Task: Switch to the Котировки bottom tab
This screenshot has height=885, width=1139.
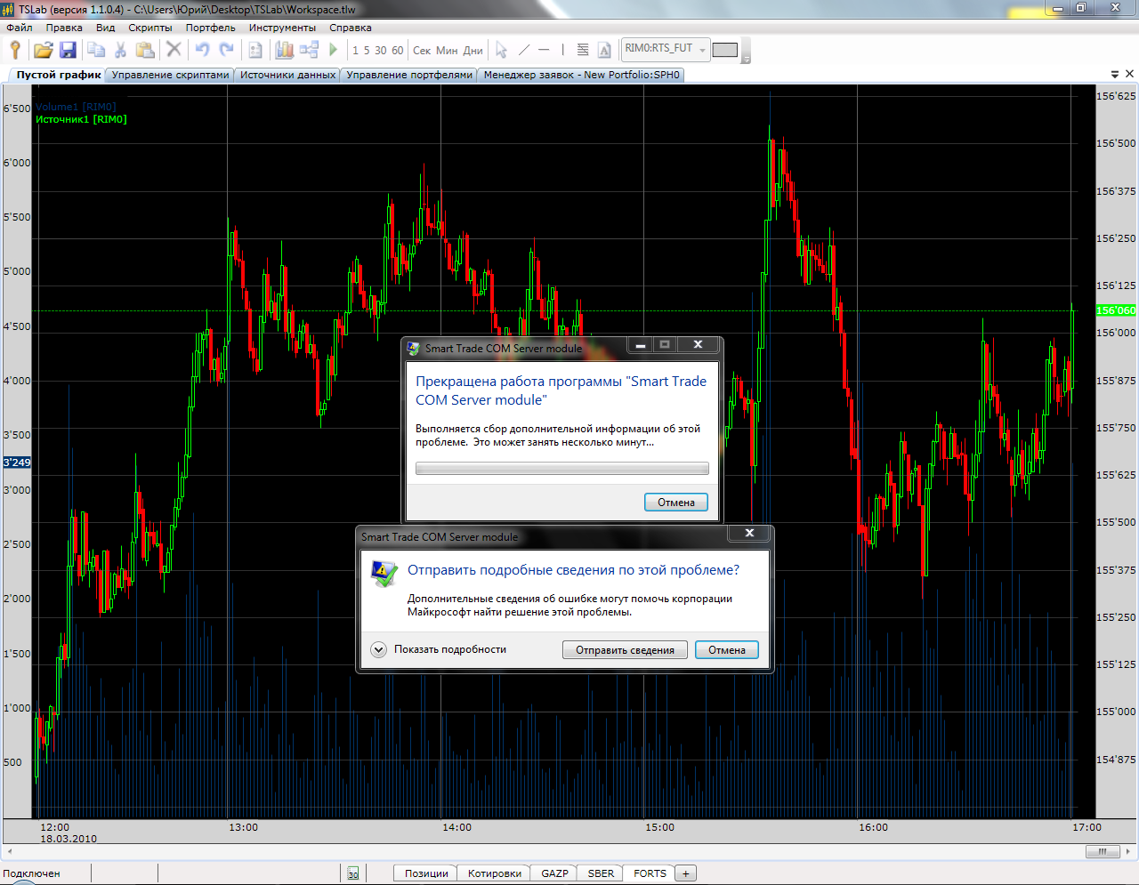Action: click(495, 873)
